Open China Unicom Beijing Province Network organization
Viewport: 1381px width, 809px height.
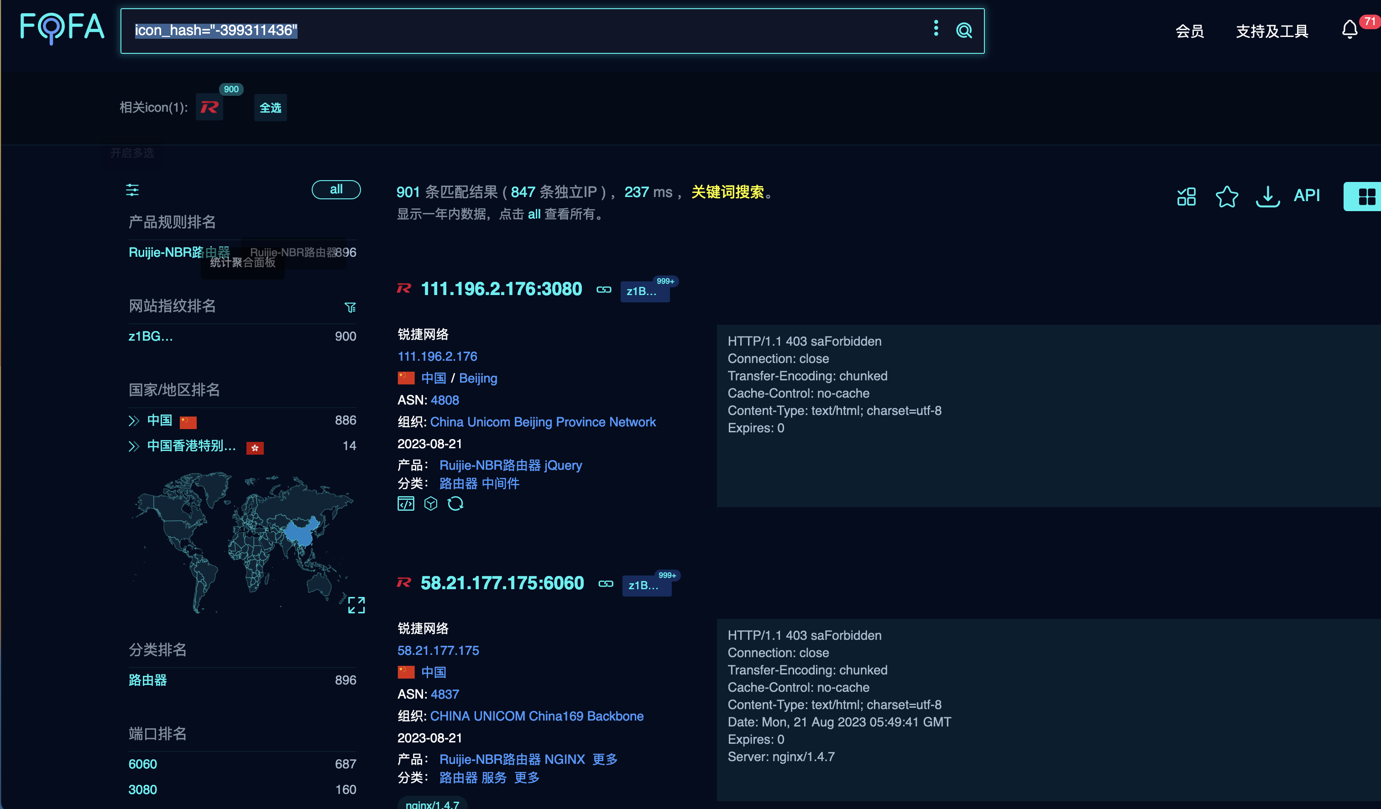[543, 422]
